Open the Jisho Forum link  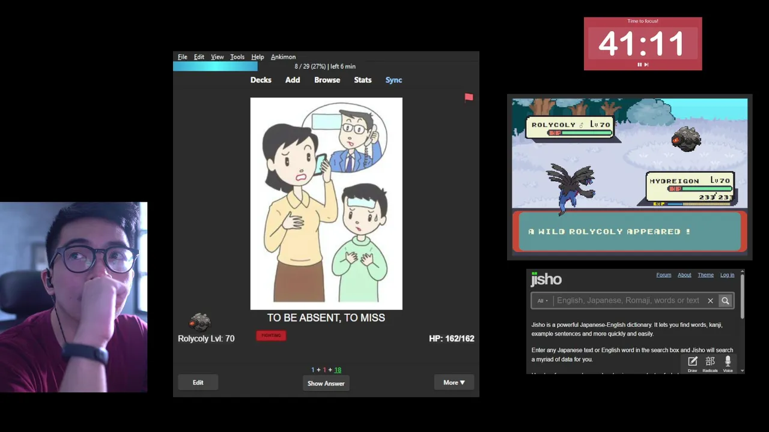(x=664, y=275)
